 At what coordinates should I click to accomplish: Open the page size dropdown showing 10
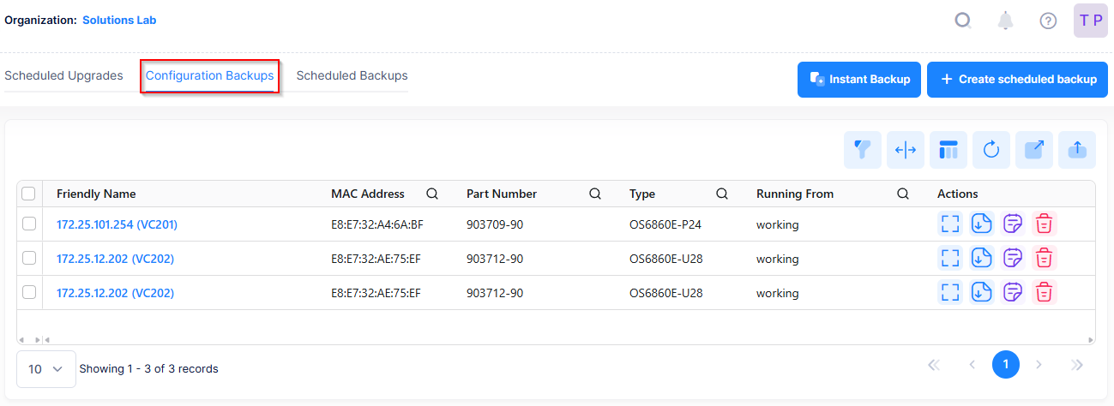coord(46,369)
